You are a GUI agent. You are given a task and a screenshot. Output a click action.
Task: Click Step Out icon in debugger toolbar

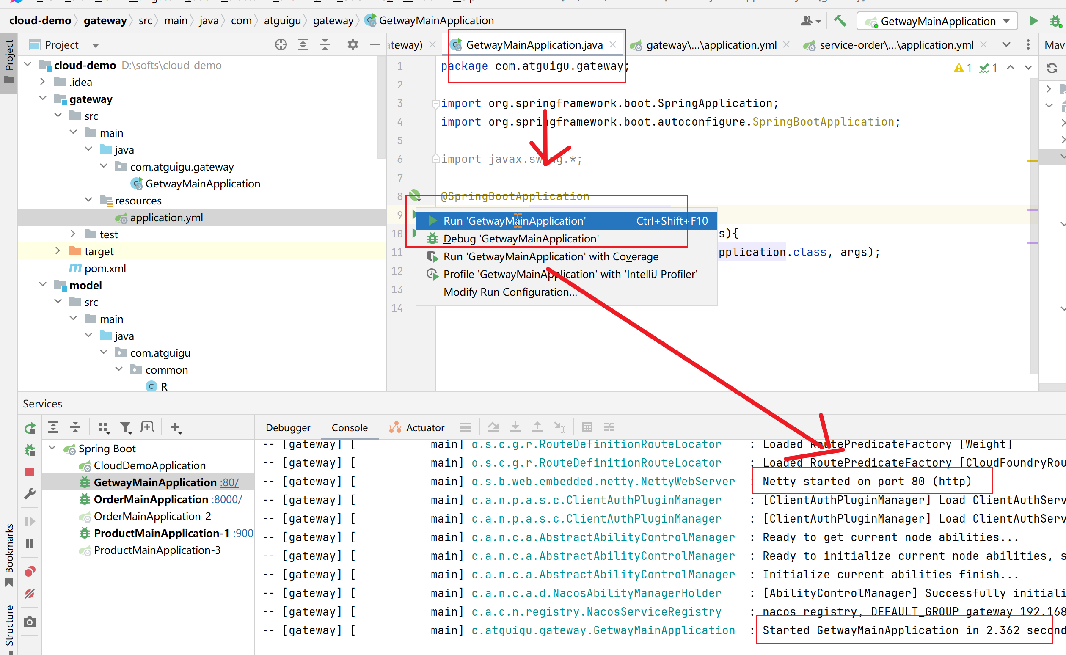pos(537,427)
